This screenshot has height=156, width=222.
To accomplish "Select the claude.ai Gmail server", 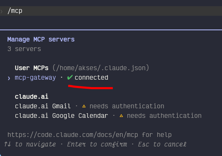I will (x=43, y=106).
